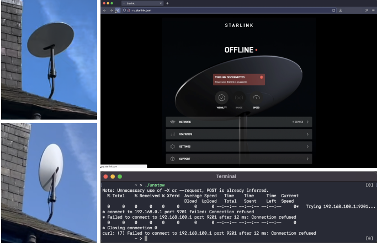
Task: Click the Statistics bar chart icon
Action: [173, 134]
